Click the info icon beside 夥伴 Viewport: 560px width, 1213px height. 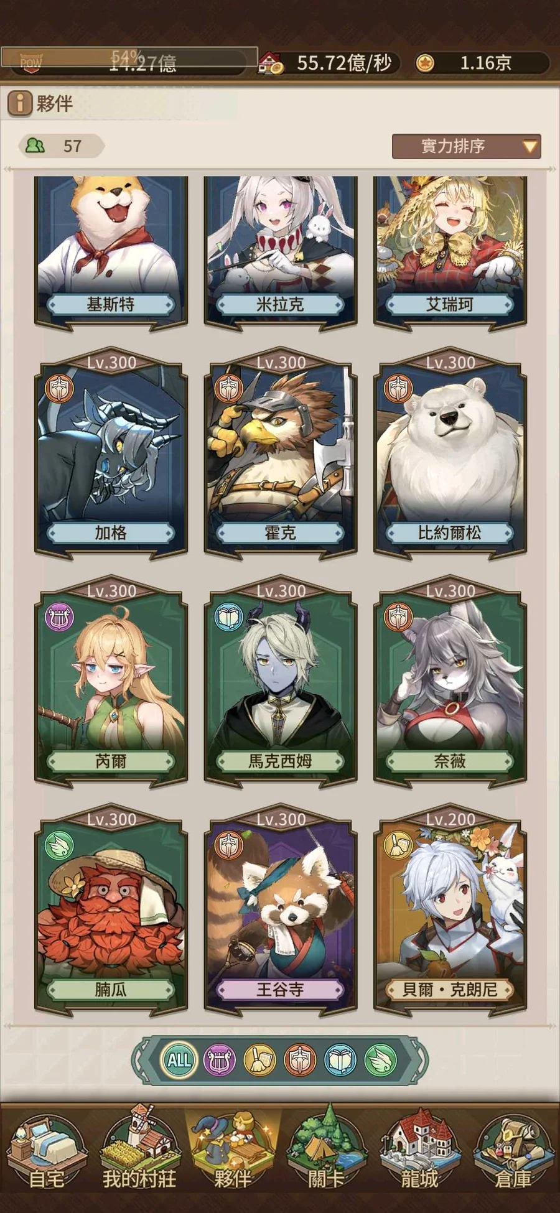coord(19,103)
